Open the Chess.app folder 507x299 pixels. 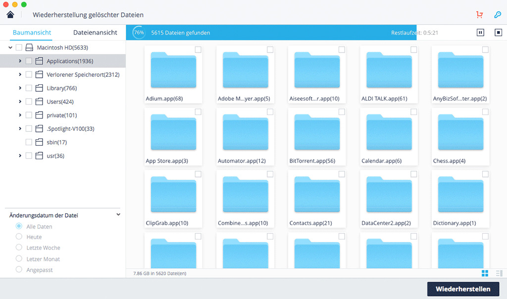pyautogui.click(x=461, y=137)
